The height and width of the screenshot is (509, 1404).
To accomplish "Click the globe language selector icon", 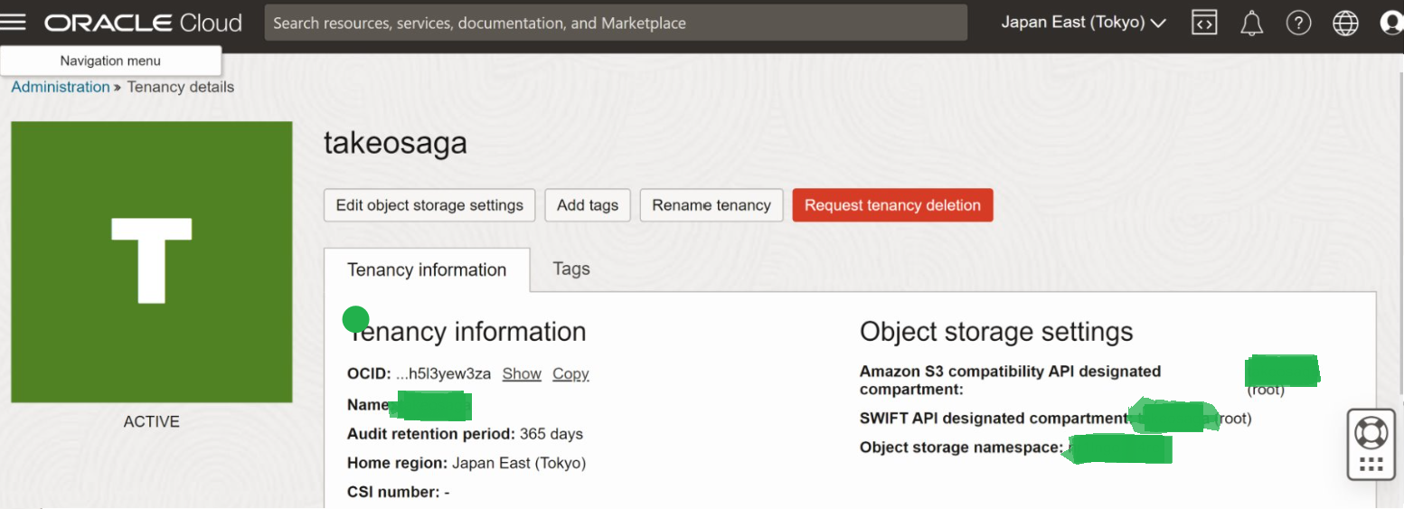I will pyautogui.click(x=1345, y=23).
